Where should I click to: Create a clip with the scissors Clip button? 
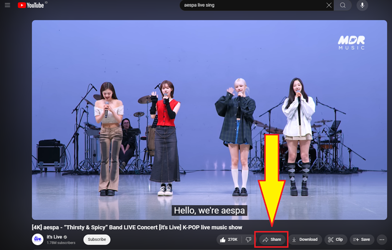pos(336,240)
